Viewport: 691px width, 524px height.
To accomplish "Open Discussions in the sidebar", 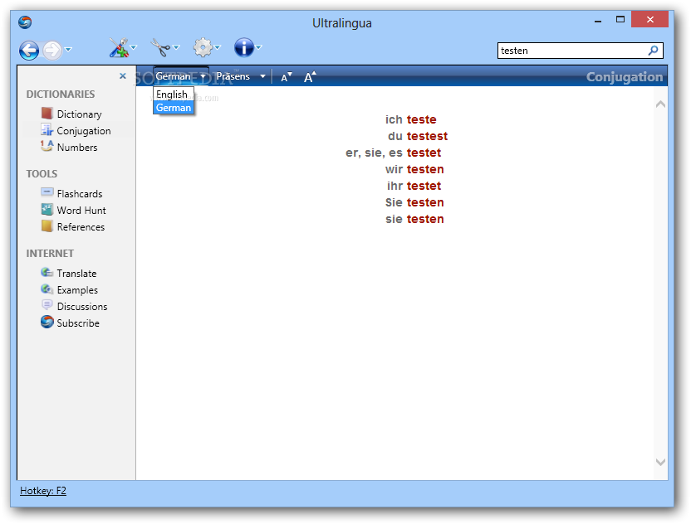I will click(82, 307).
